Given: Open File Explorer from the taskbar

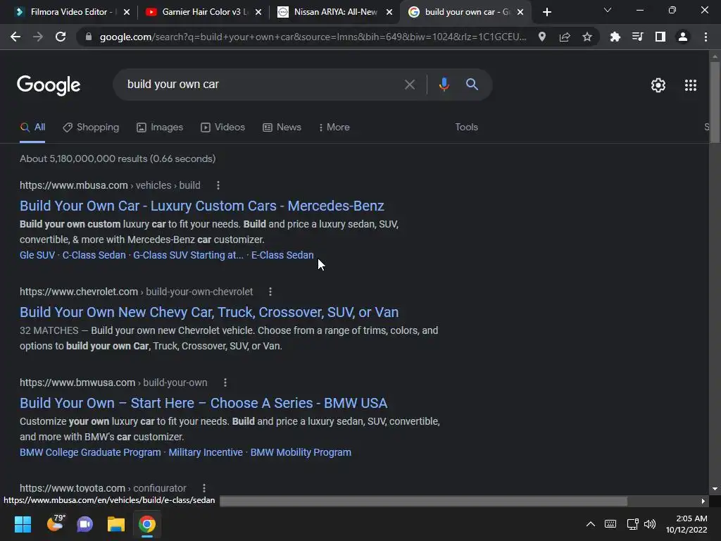Looking at the screenshot, I should point(116,524).
